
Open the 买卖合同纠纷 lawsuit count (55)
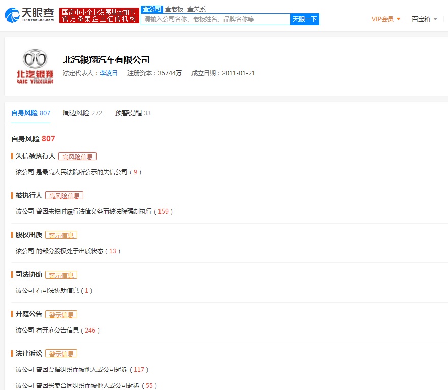coord(149,386)
